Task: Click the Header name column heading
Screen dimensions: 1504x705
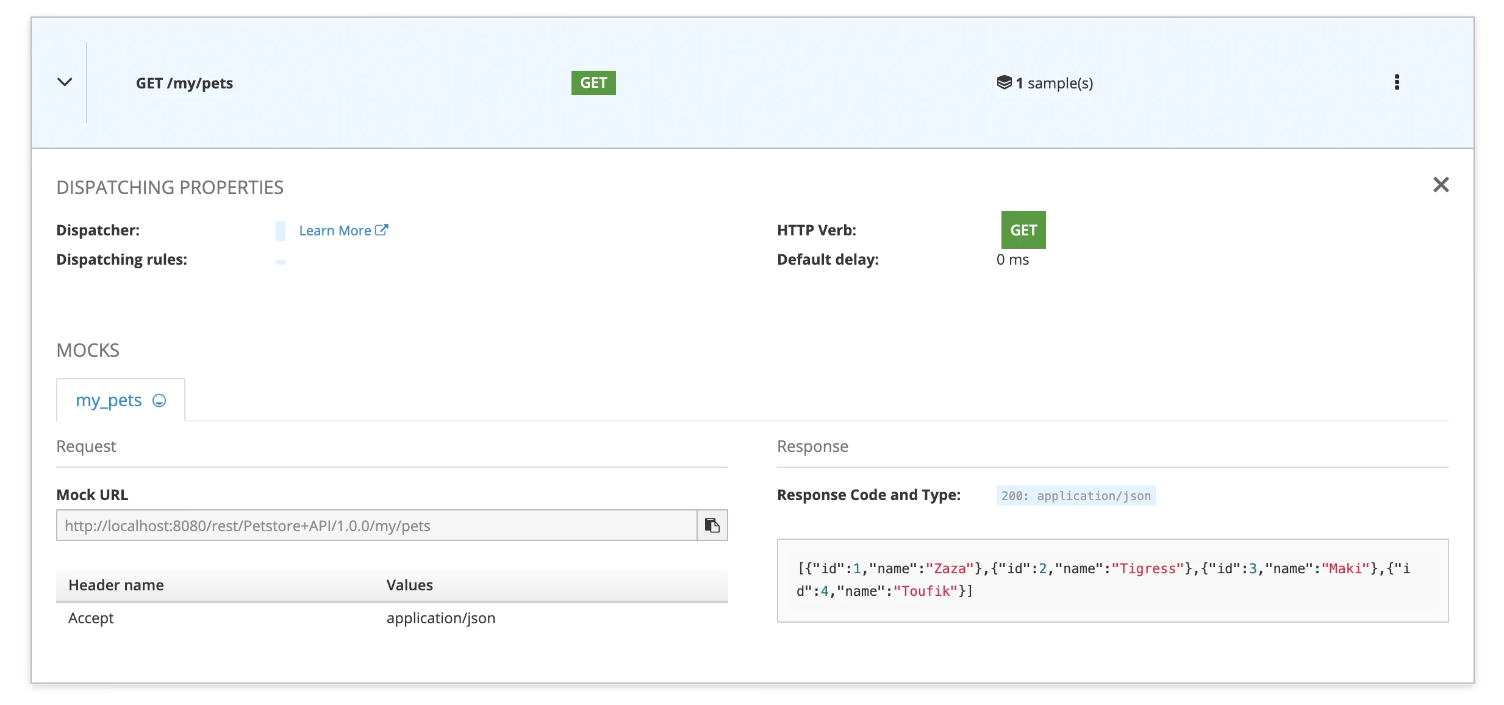Action: [116, 585]
